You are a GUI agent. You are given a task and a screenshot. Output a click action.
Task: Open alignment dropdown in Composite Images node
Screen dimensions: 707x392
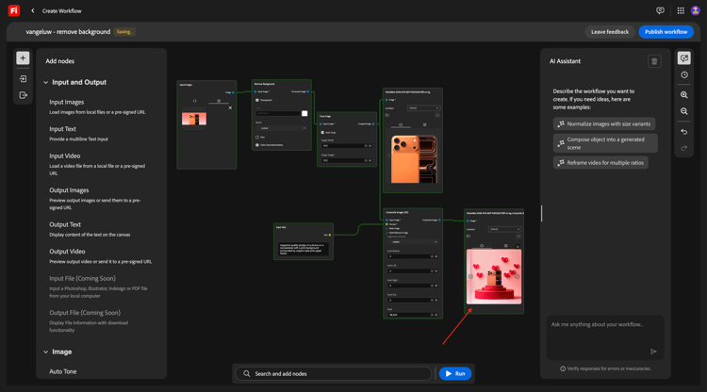click(x=413, y=242)
